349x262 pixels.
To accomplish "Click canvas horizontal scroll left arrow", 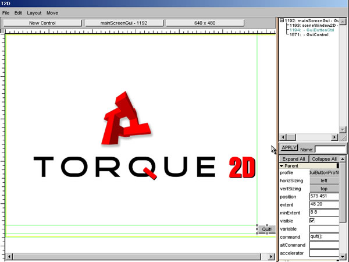I will pyautogui.click(x=9, y=256).
